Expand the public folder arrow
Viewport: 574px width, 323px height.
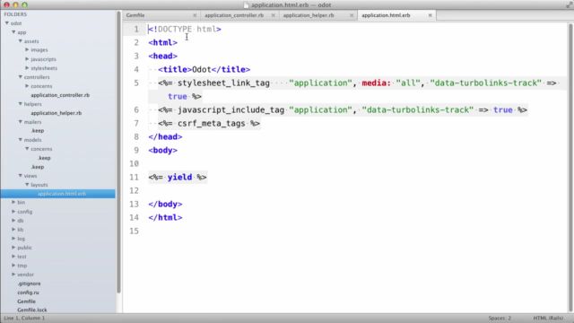click(x=13, y=248)
